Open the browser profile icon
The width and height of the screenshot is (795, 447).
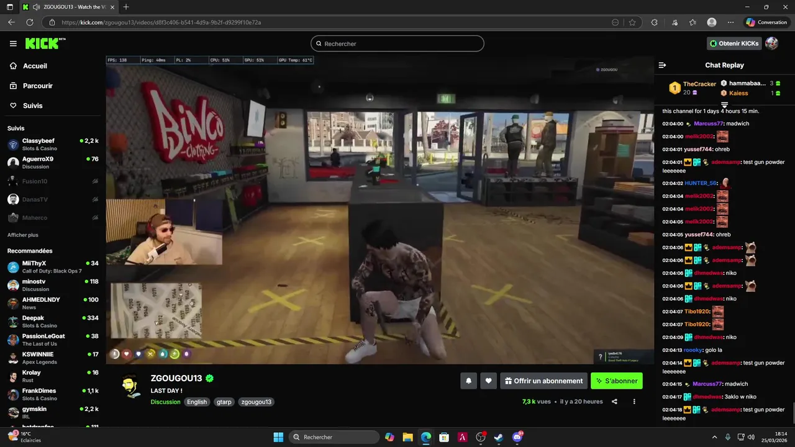pyautogui.click(x=712, y=22)
